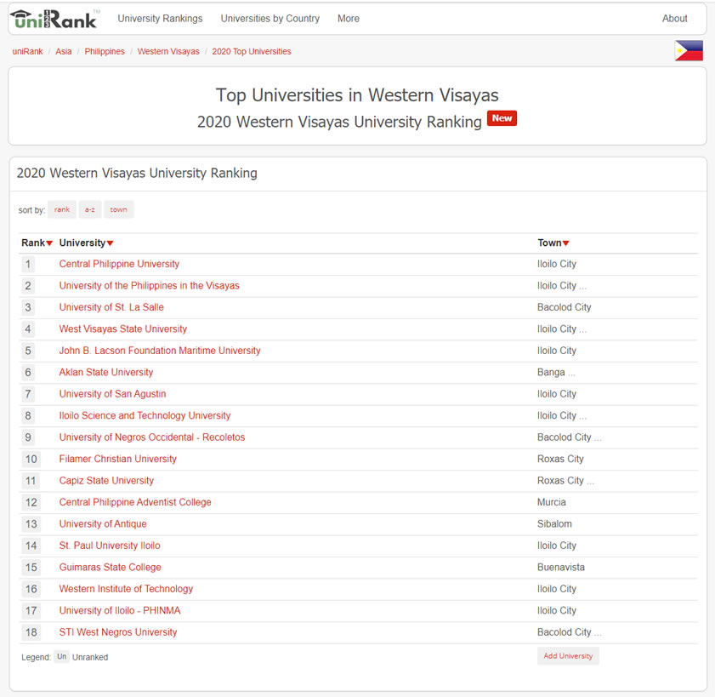
Task: Click rank number 18 cell
Action: point(31,632)
